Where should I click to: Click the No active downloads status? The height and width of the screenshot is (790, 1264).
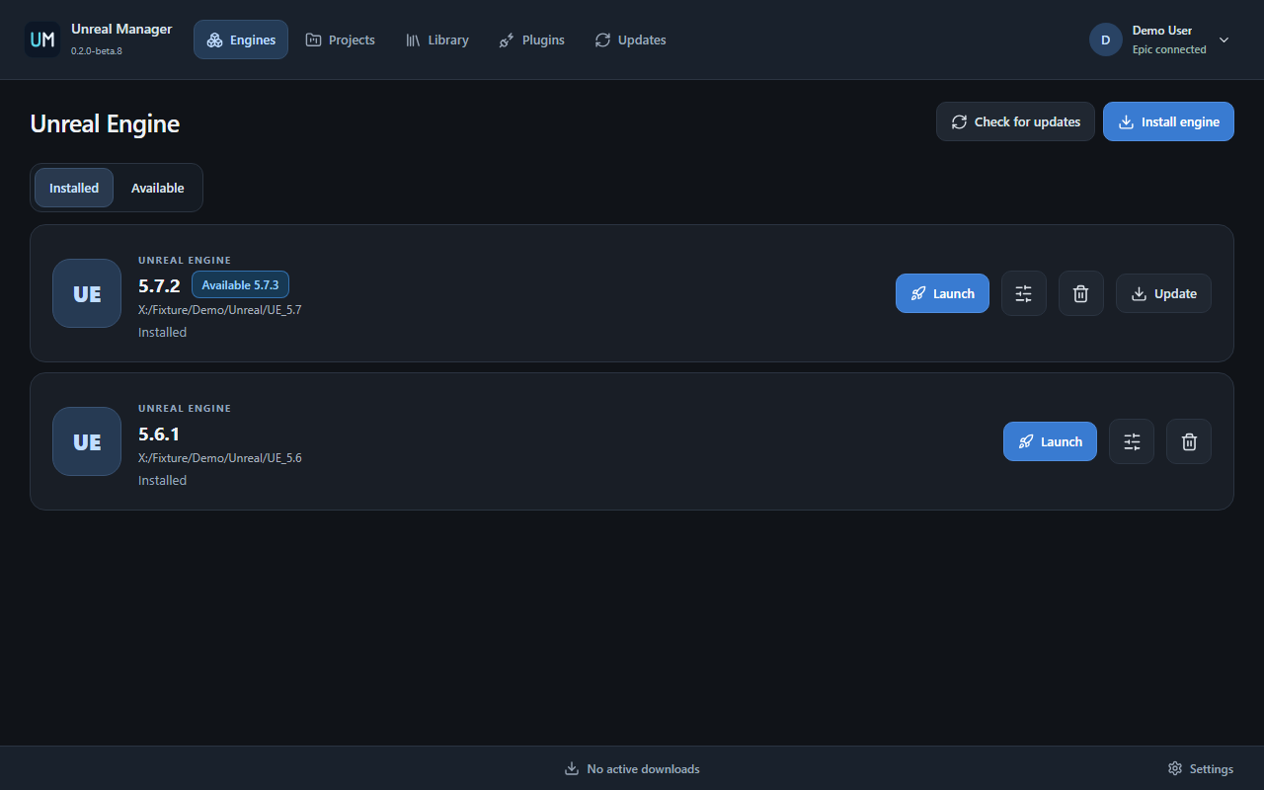click(x=632, y=768)
